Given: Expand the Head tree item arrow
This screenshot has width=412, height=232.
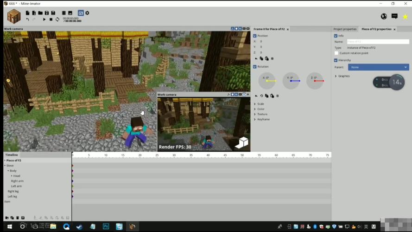Looking at the screenshot, I should tap(12, 176).
